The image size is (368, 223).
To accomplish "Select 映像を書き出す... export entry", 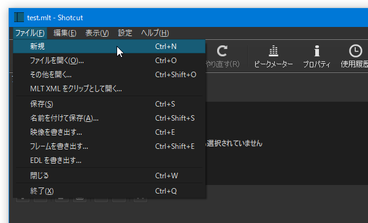I will 109,132.
